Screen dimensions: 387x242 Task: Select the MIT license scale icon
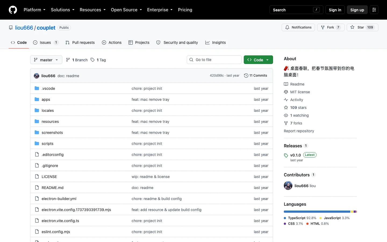pyautogui.click(x=286, y=92)
